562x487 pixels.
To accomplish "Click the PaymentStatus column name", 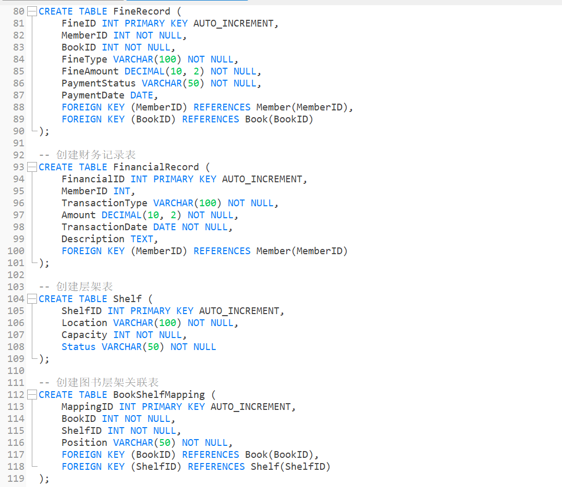I will pyautogui.click(x=99, y=83).
